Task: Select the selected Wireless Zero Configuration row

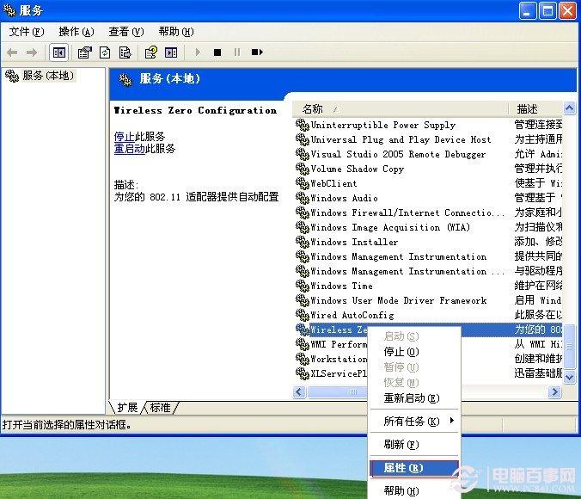Action: [x=429, y=330]
